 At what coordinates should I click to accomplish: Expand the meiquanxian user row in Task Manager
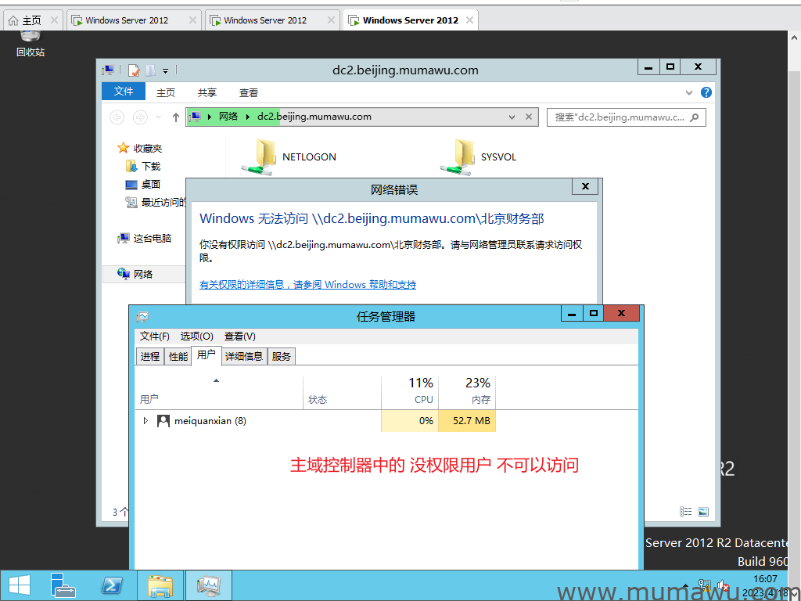coord(146,420)
